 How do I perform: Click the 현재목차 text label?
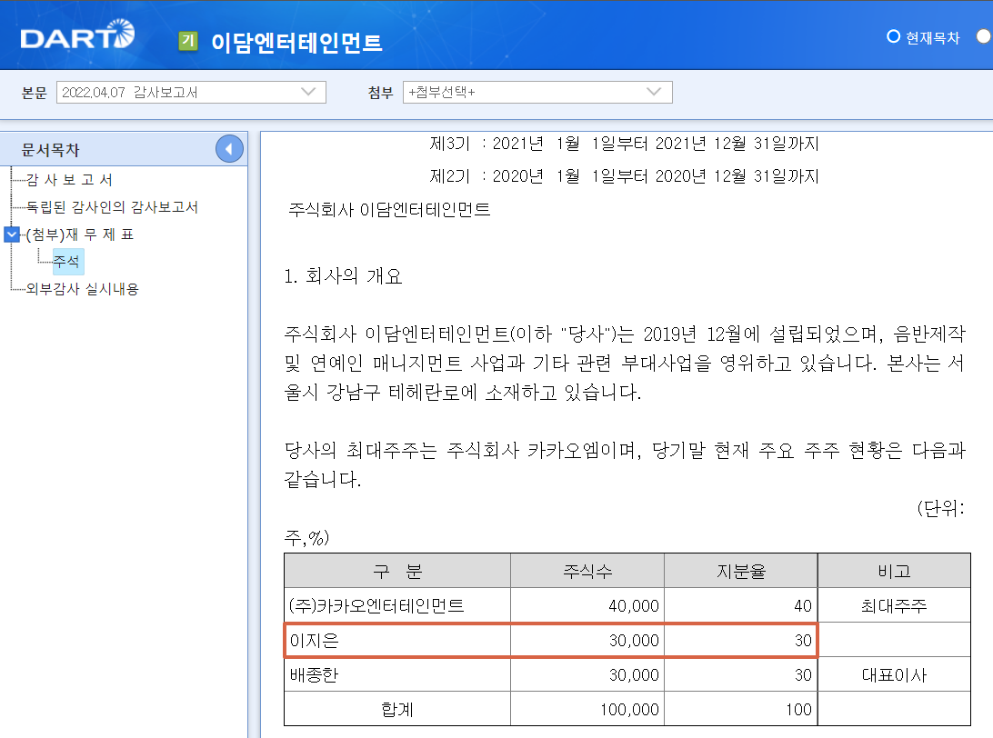point(930,37)
